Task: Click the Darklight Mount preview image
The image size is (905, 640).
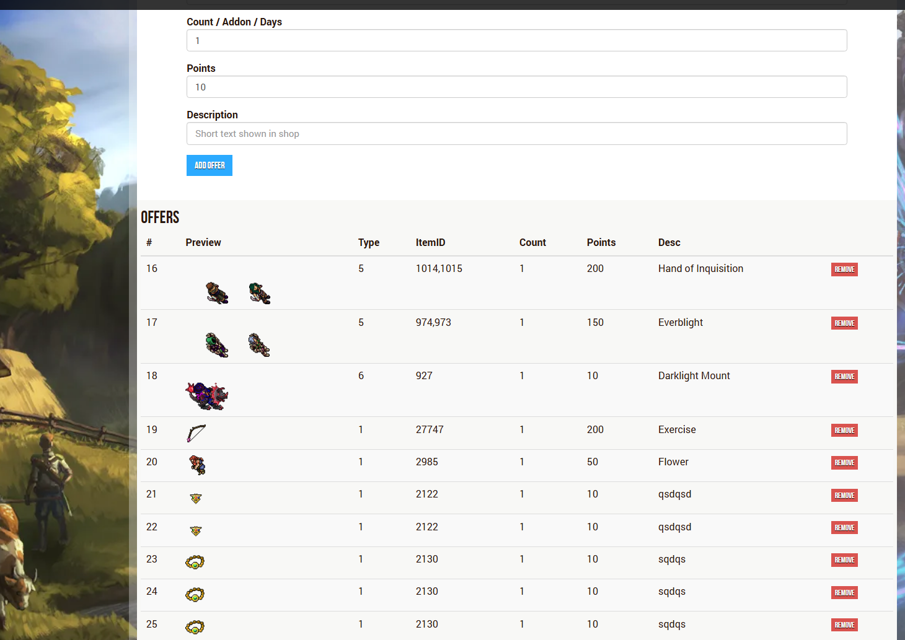Action: point(207,396)
